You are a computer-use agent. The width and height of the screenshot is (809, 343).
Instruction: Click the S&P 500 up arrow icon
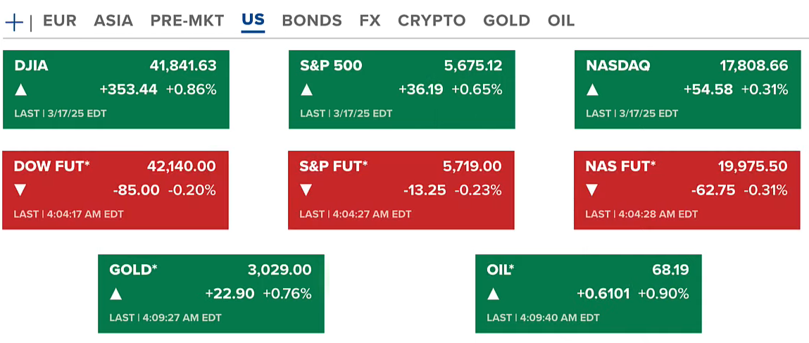307,89
